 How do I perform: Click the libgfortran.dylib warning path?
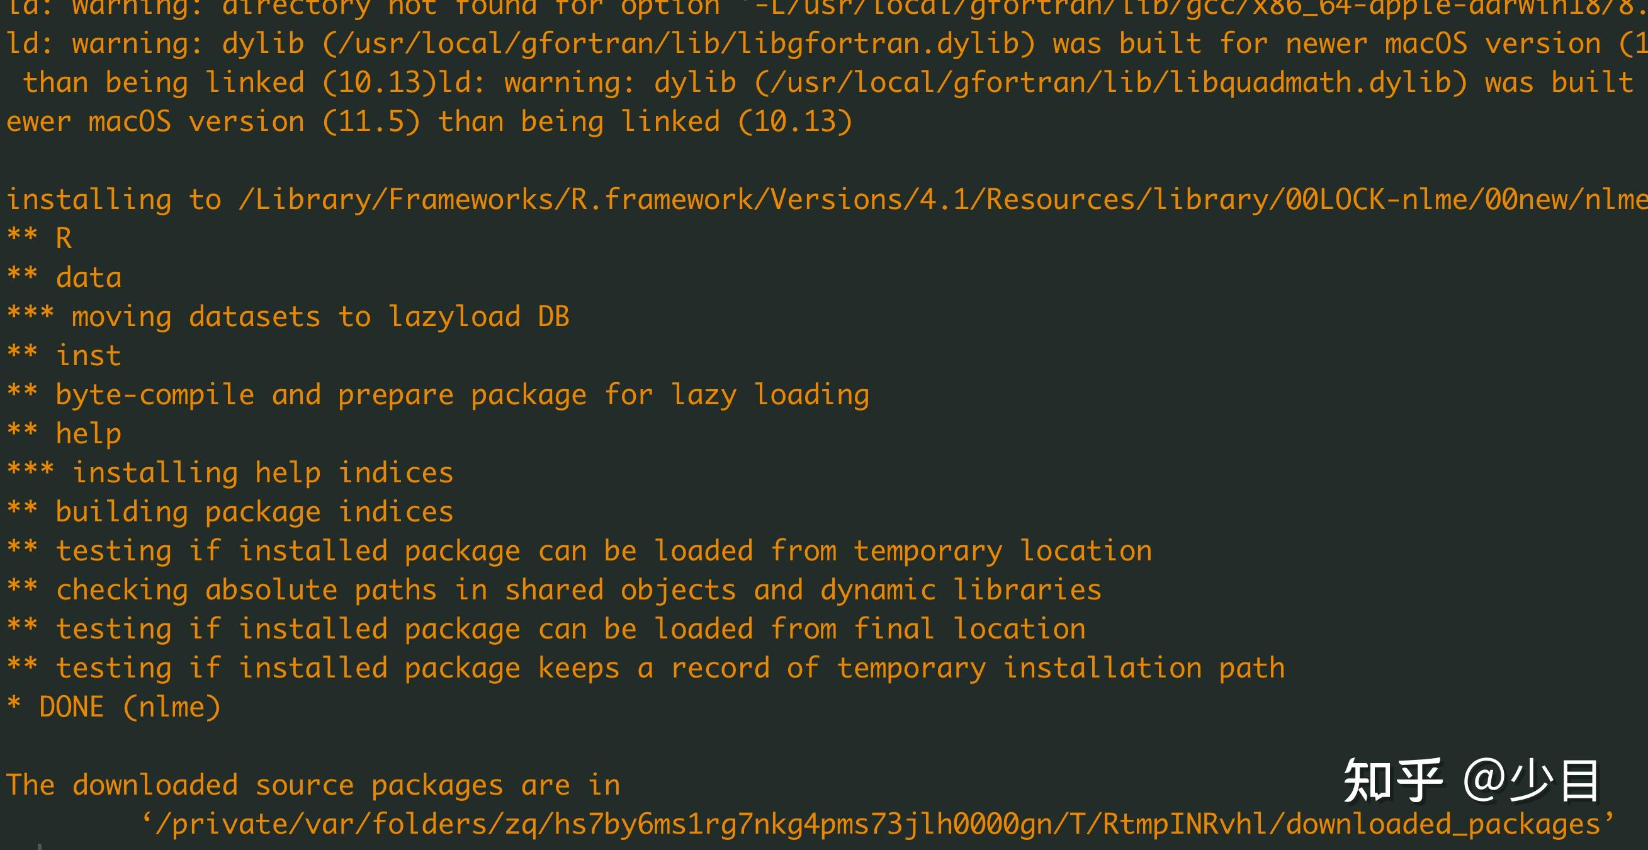point(679,43)
